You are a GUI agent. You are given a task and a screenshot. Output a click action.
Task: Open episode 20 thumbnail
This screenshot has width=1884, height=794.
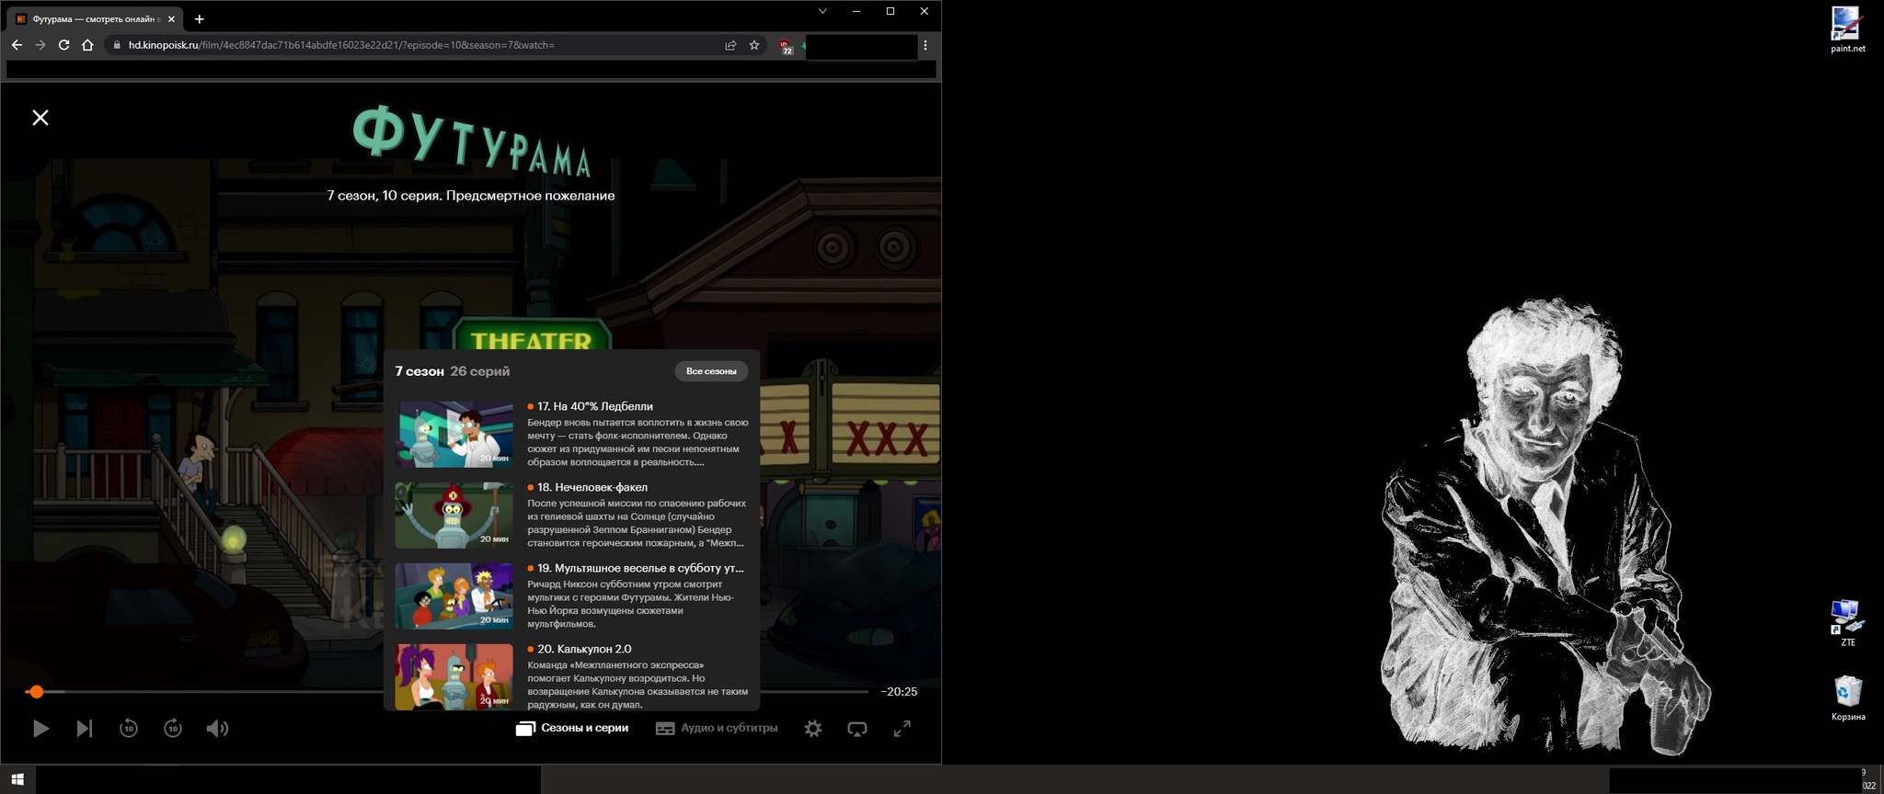454,677
